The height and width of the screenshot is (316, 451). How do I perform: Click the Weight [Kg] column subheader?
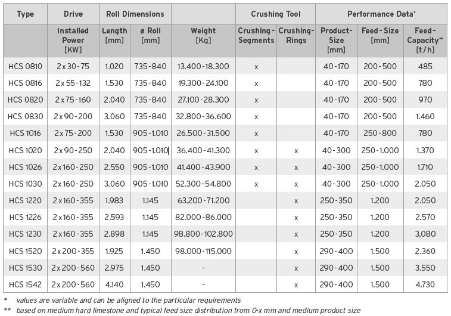[203, 35]
